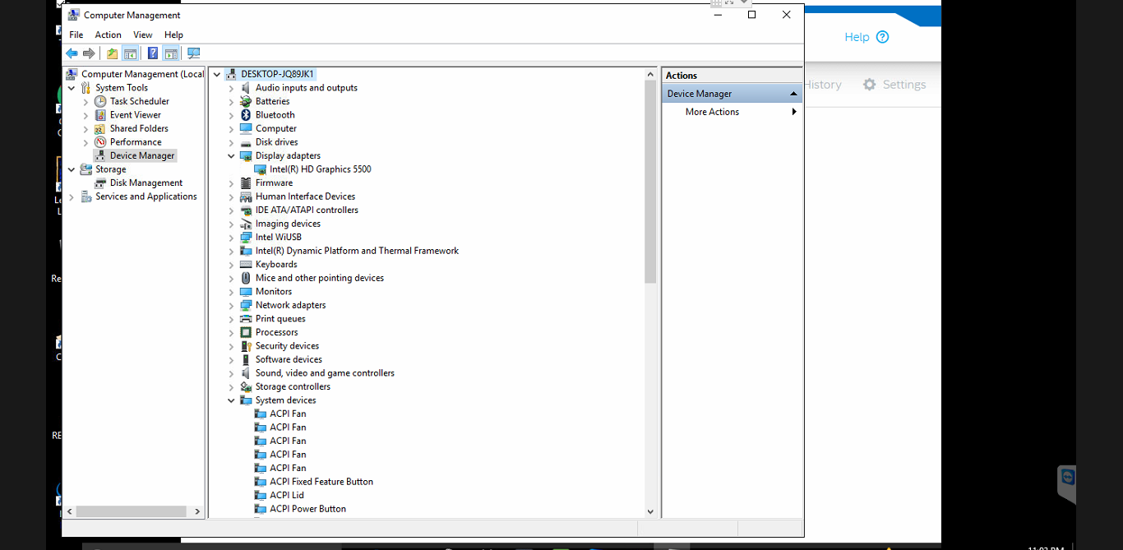
Task: Click the Keyboards category icon
Action: tap(246, 265)
